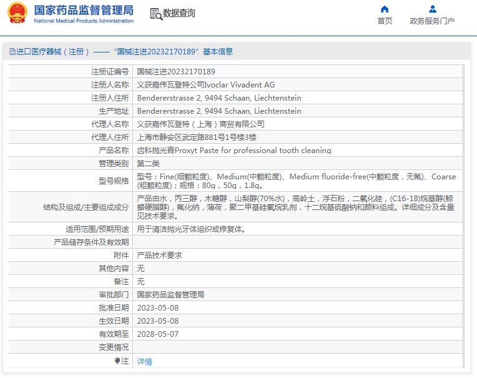Viewport: 477px width, 378px height.
Task: Click the 数据查询 heading text
Action: click(179, 13)
